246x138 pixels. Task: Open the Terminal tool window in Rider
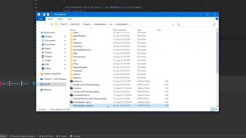pyautogui.click(x=75, y=136)
